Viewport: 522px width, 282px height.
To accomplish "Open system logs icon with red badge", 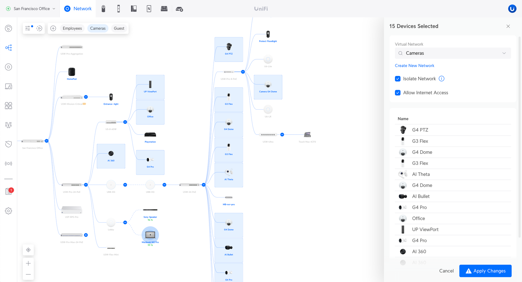I will point(9,191).
